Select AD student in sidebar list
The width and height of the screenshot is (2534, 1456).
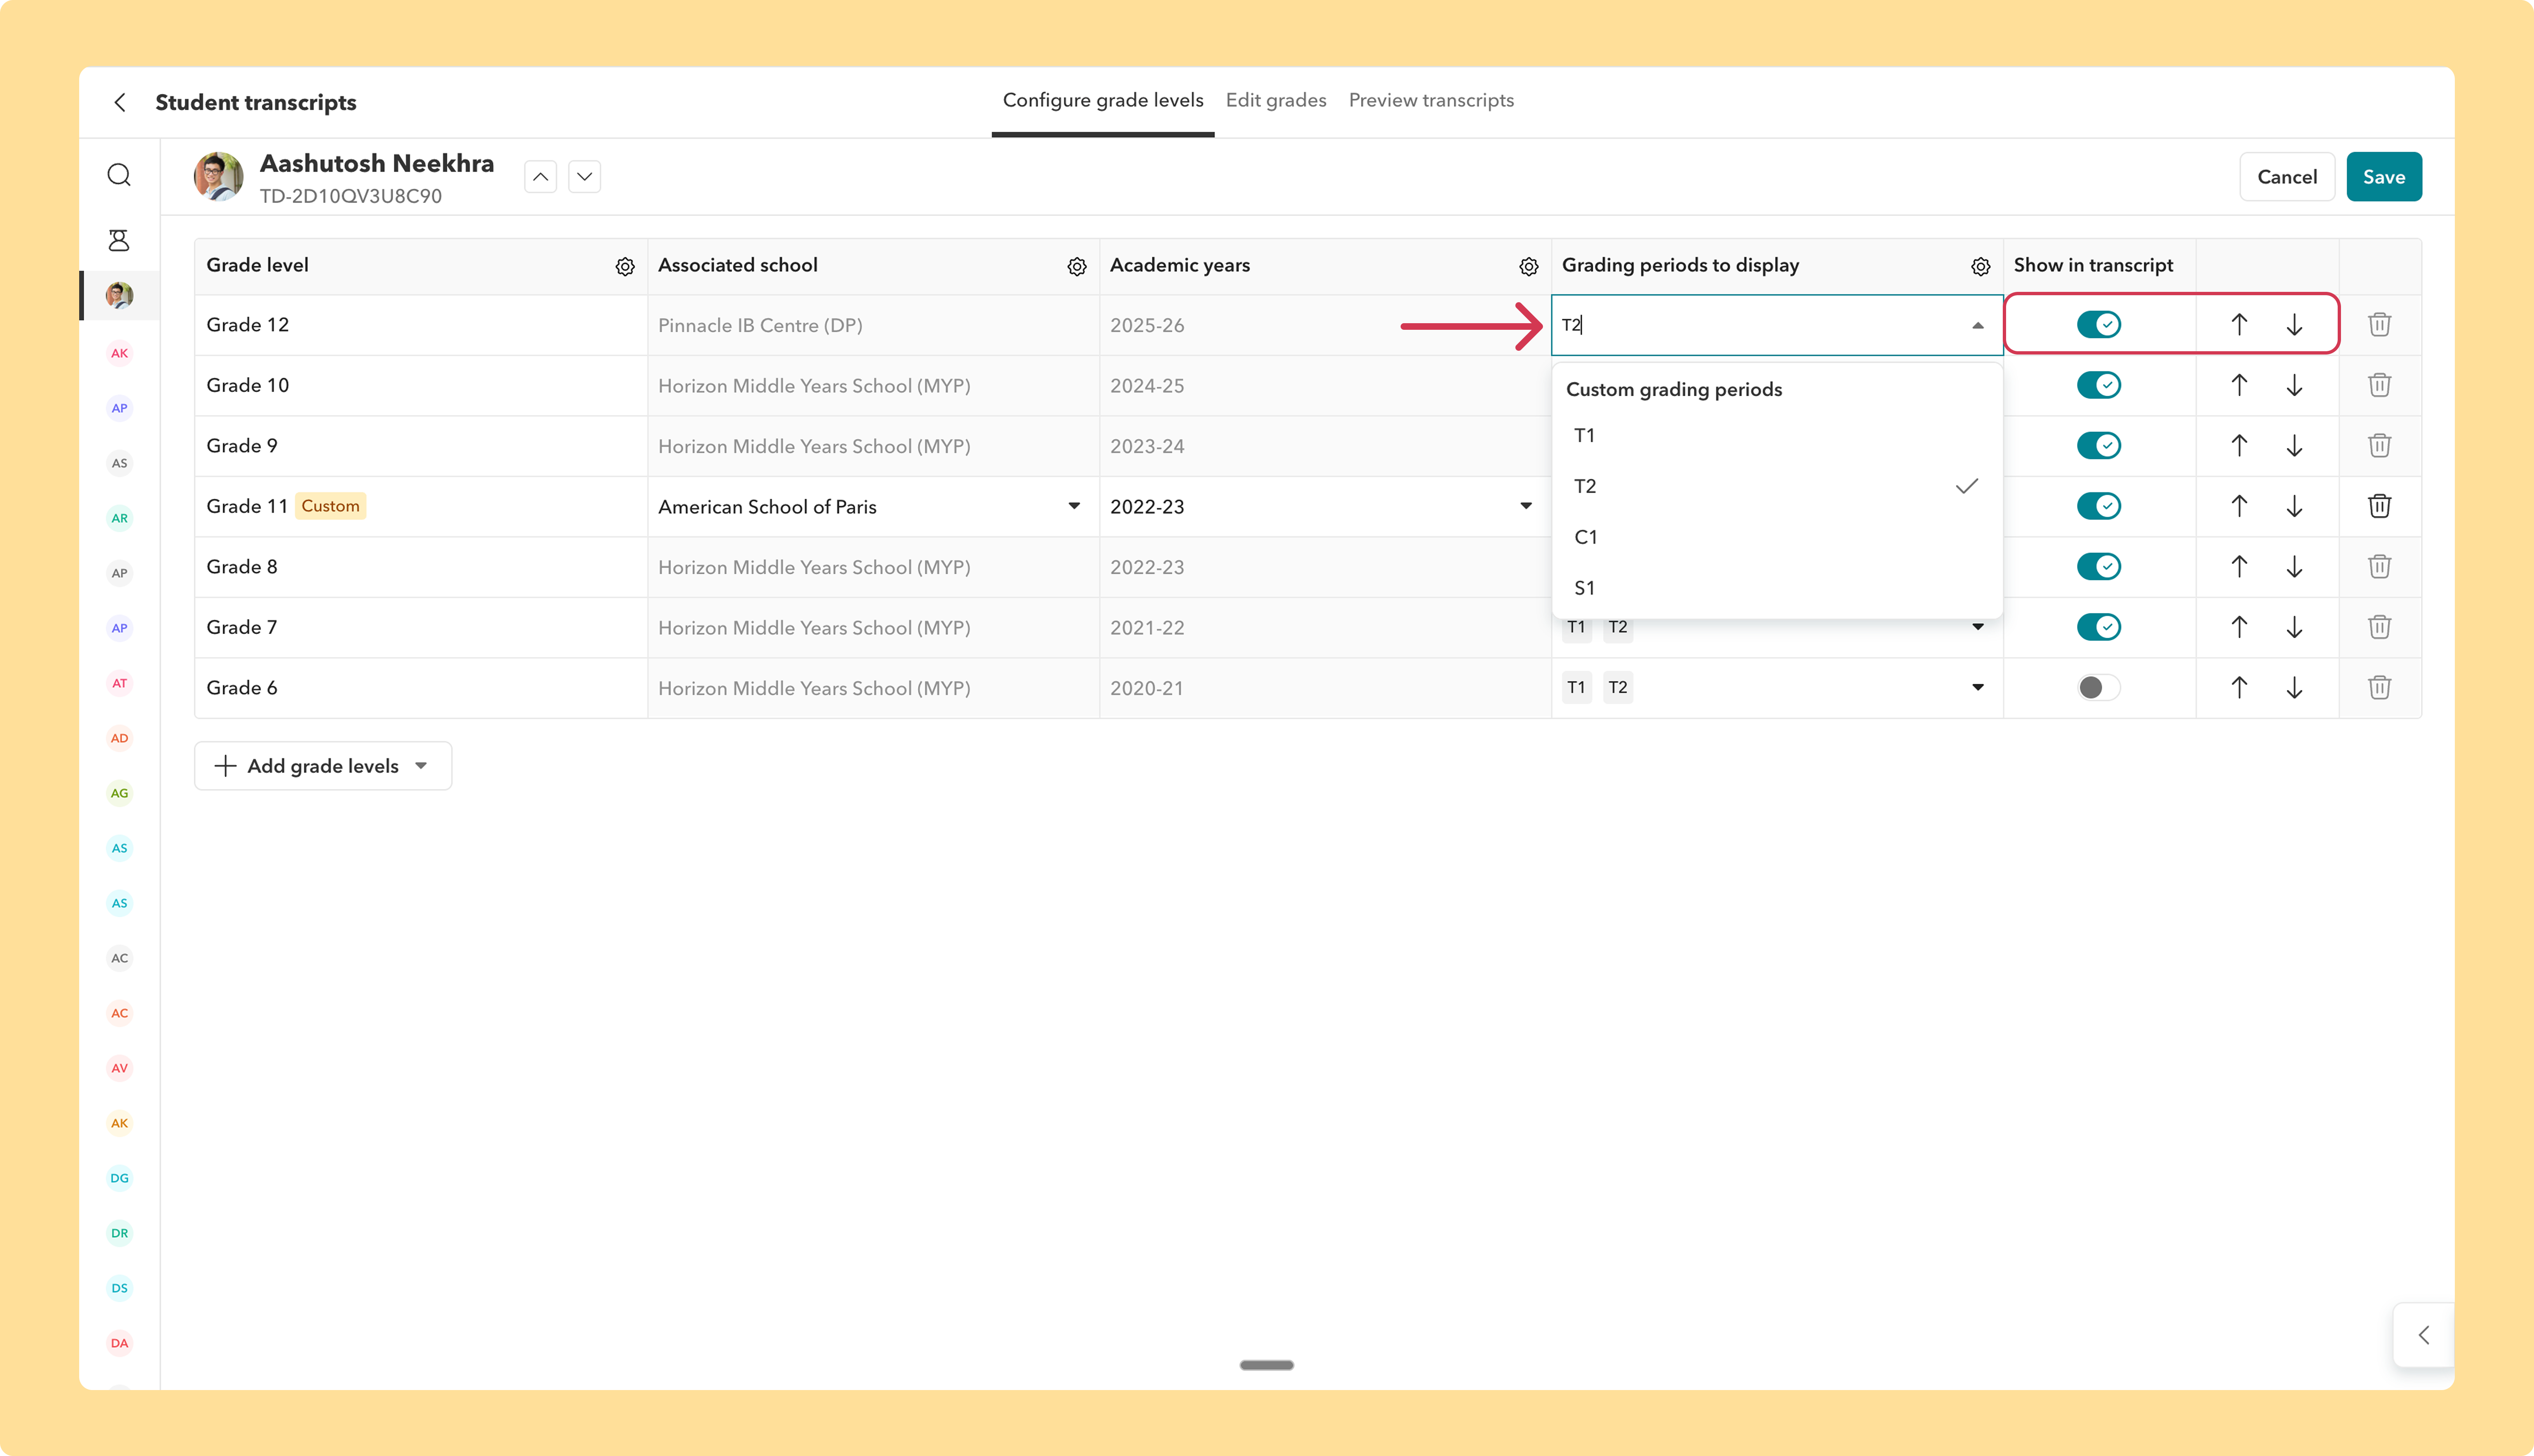119,738
